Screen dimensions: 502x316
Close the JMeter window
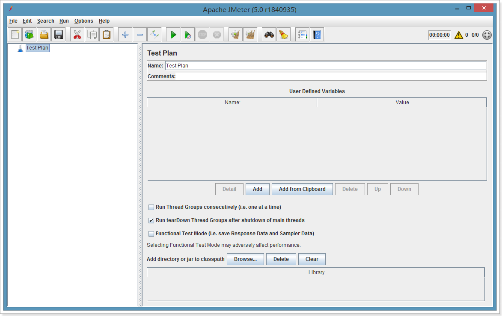[x=484, y=8]
